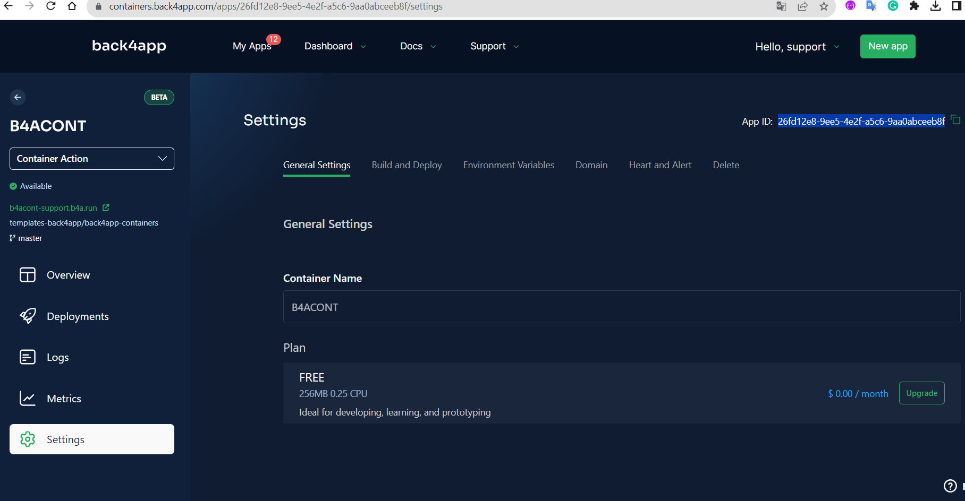Click the Available status text
Image resolution: width=965 pixels, height=501 pixels.
click(36, 186)
